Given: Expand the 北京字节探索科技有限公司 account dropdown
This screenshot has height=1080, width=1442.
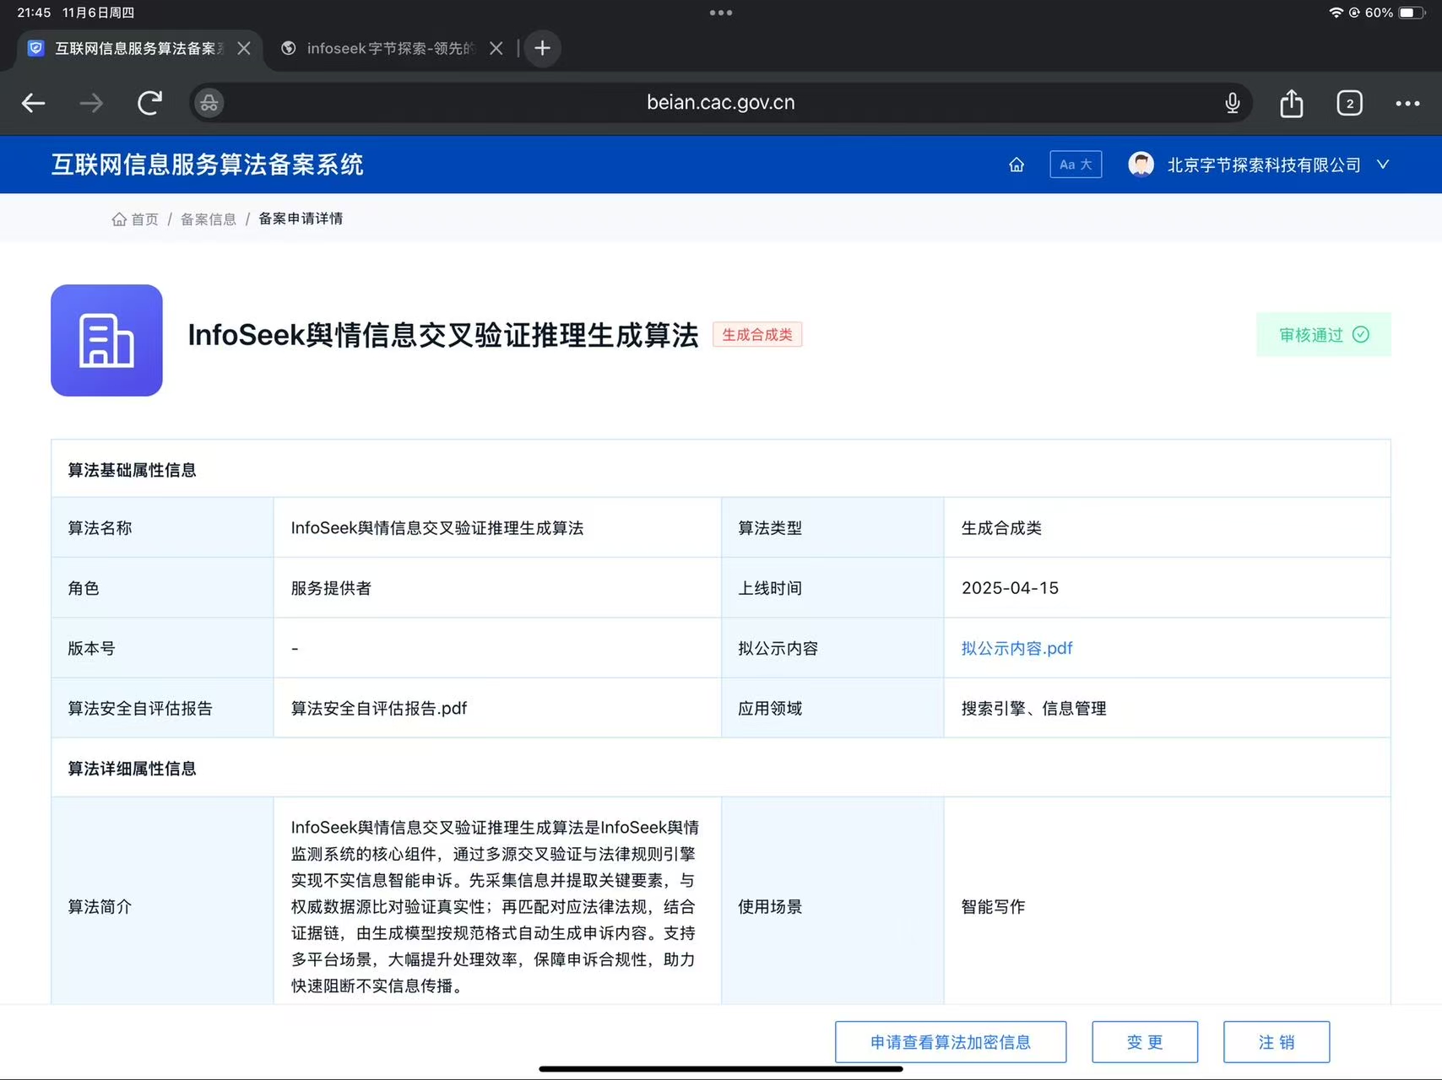Looking at the screenshot, I should click(1383, 165).
